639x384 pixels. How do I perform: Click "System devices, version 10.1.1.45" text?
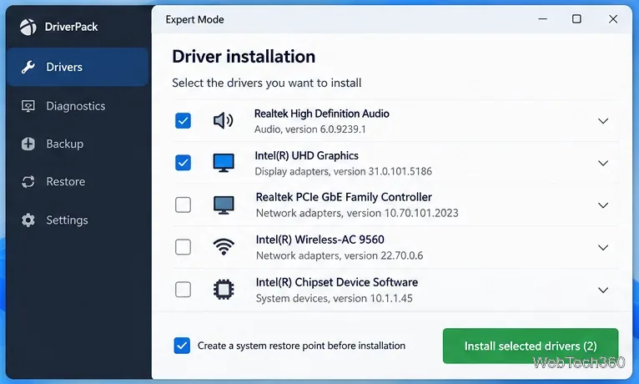(335, 298)
